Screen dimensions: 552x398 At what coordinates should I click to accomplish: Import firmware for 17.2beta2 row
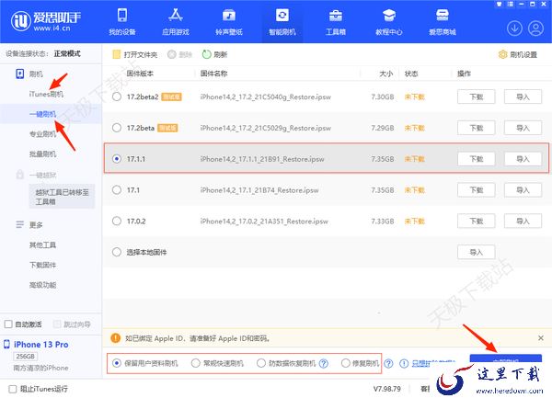tap(523, 97)
